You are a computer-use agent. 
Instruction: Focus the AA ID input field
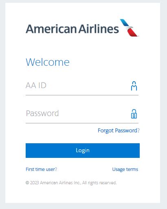click(x=82, y=86)
